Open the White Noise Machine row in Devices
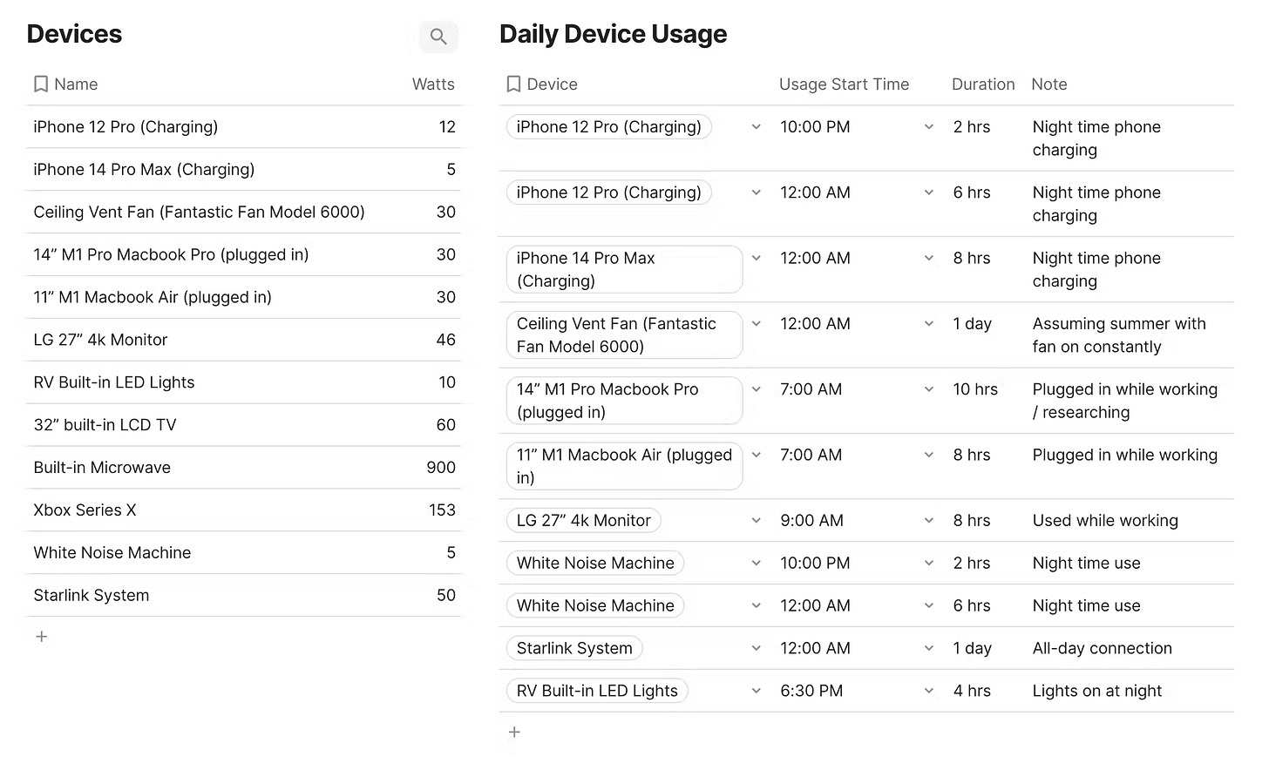 tap(243, 553)
